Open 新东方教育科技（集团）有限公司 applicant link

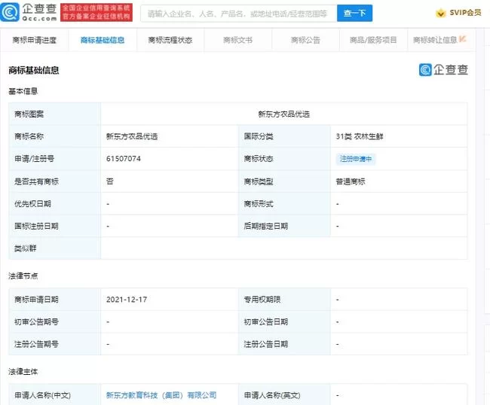pyautogui.click(x=161, y=394)
